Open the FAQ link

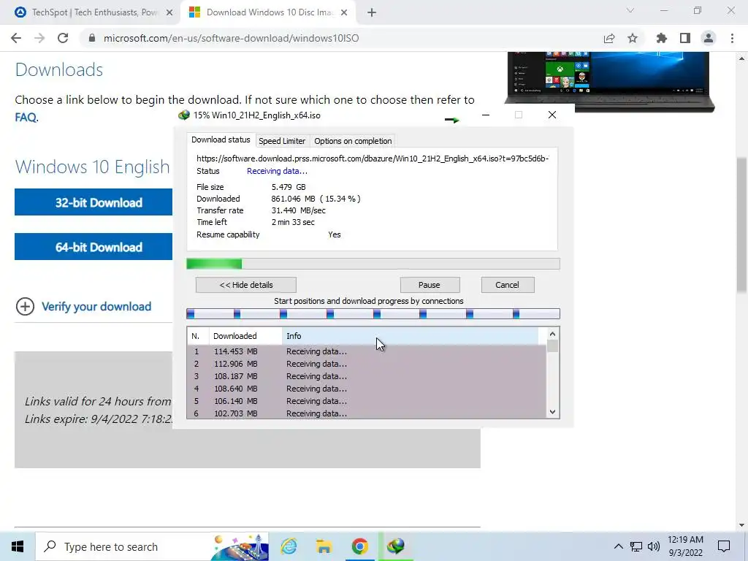pyautogui.click(x=26, y=118)
